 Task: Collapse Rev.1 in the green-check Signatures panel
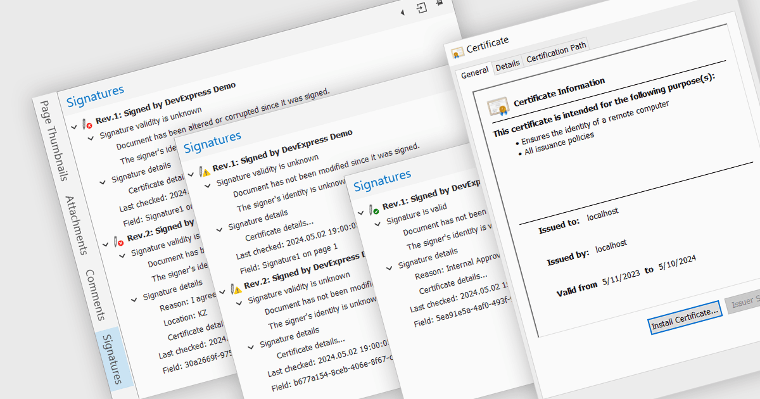click(x=361, y=212)
